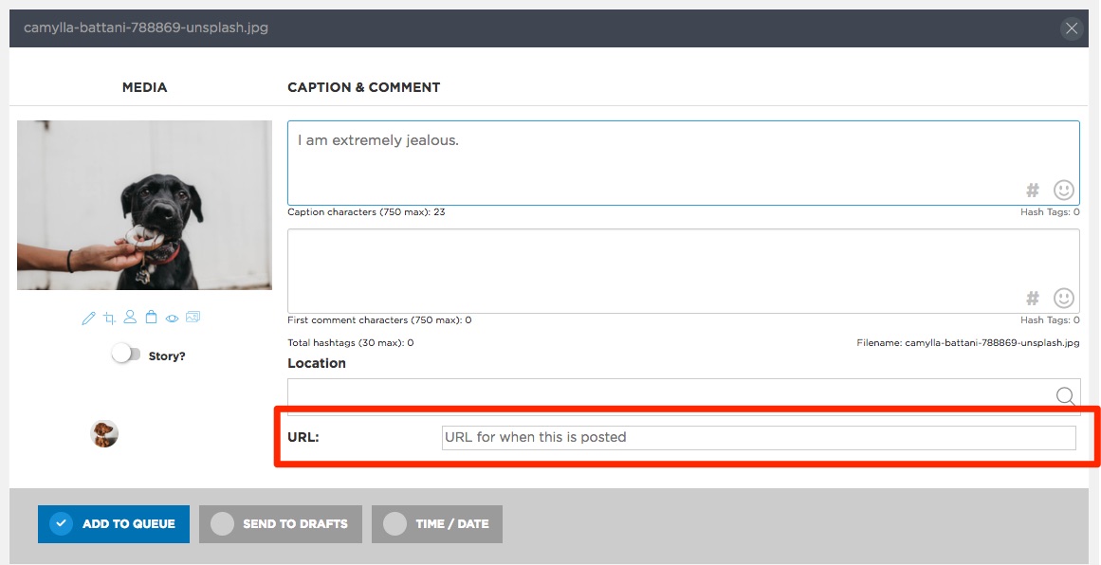Click the 'Filename: camylla-battani-788869-unsplash.jpg' text
Viewport: 1101px width, 565px height.
[x=968, y=343]
